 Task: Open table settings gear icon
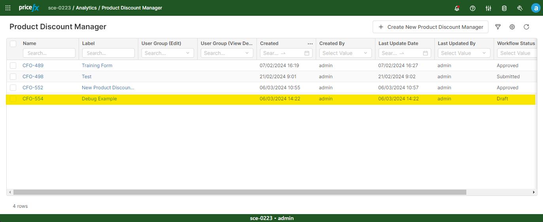[x=512, y=27]
